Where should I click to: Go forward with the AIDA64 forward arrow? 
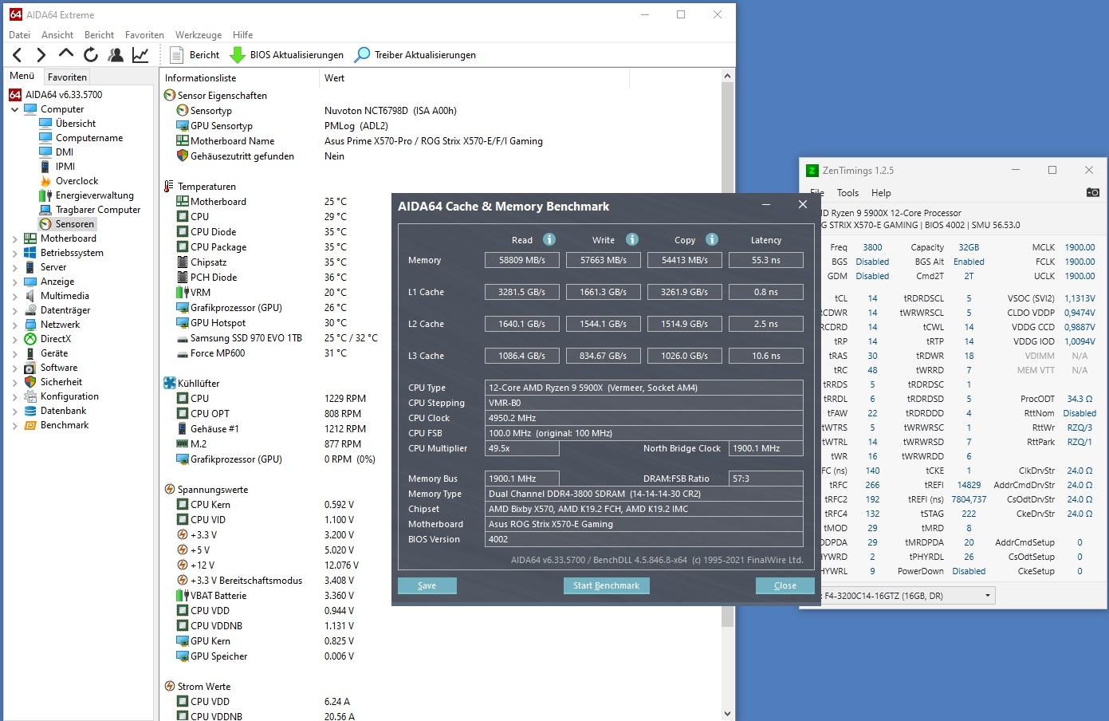coord(41,55)
